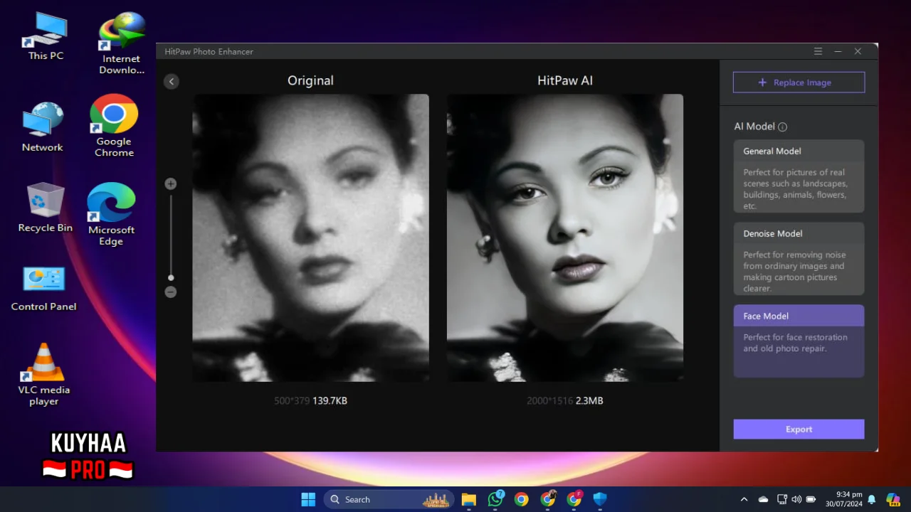The height and width of the screenshot is (512, 911).
Task: Click the AI Model info icon
Action: 783,127
